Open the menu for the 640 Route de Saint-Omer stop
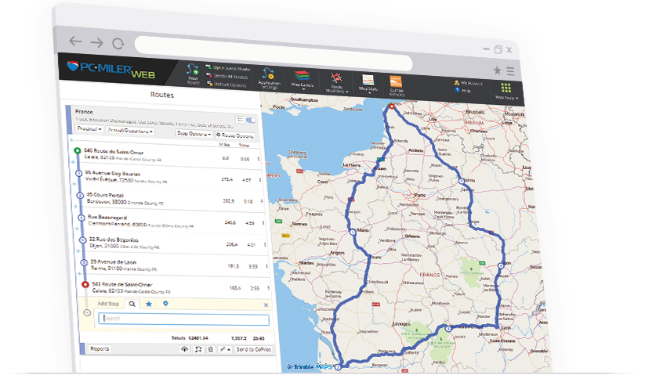The image size is (645, 382). [x=259, y=159]
